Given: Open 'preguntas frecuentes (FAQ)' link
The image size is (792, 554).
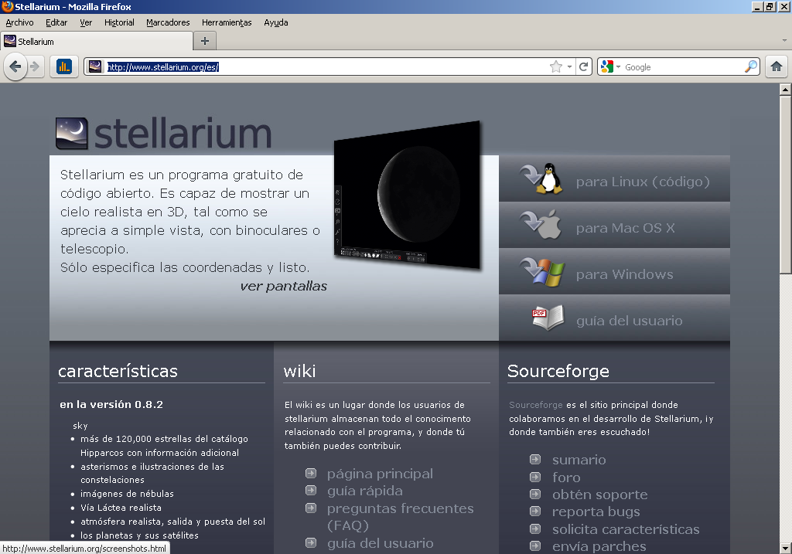Looking at the screenshot, I should pos(400,517).
